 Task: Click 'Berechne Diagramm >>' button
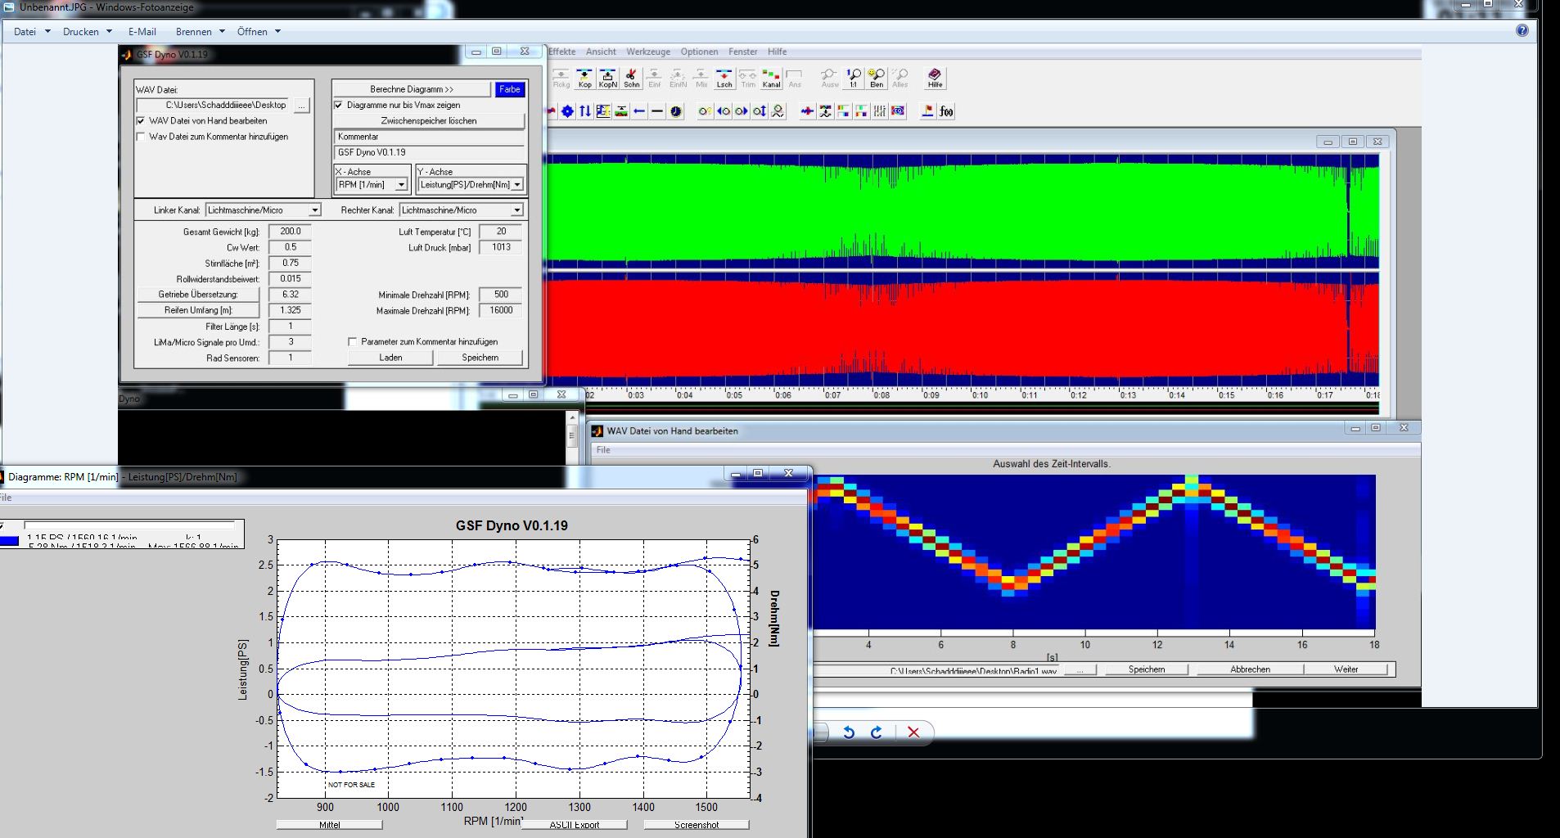pos(412,89)
